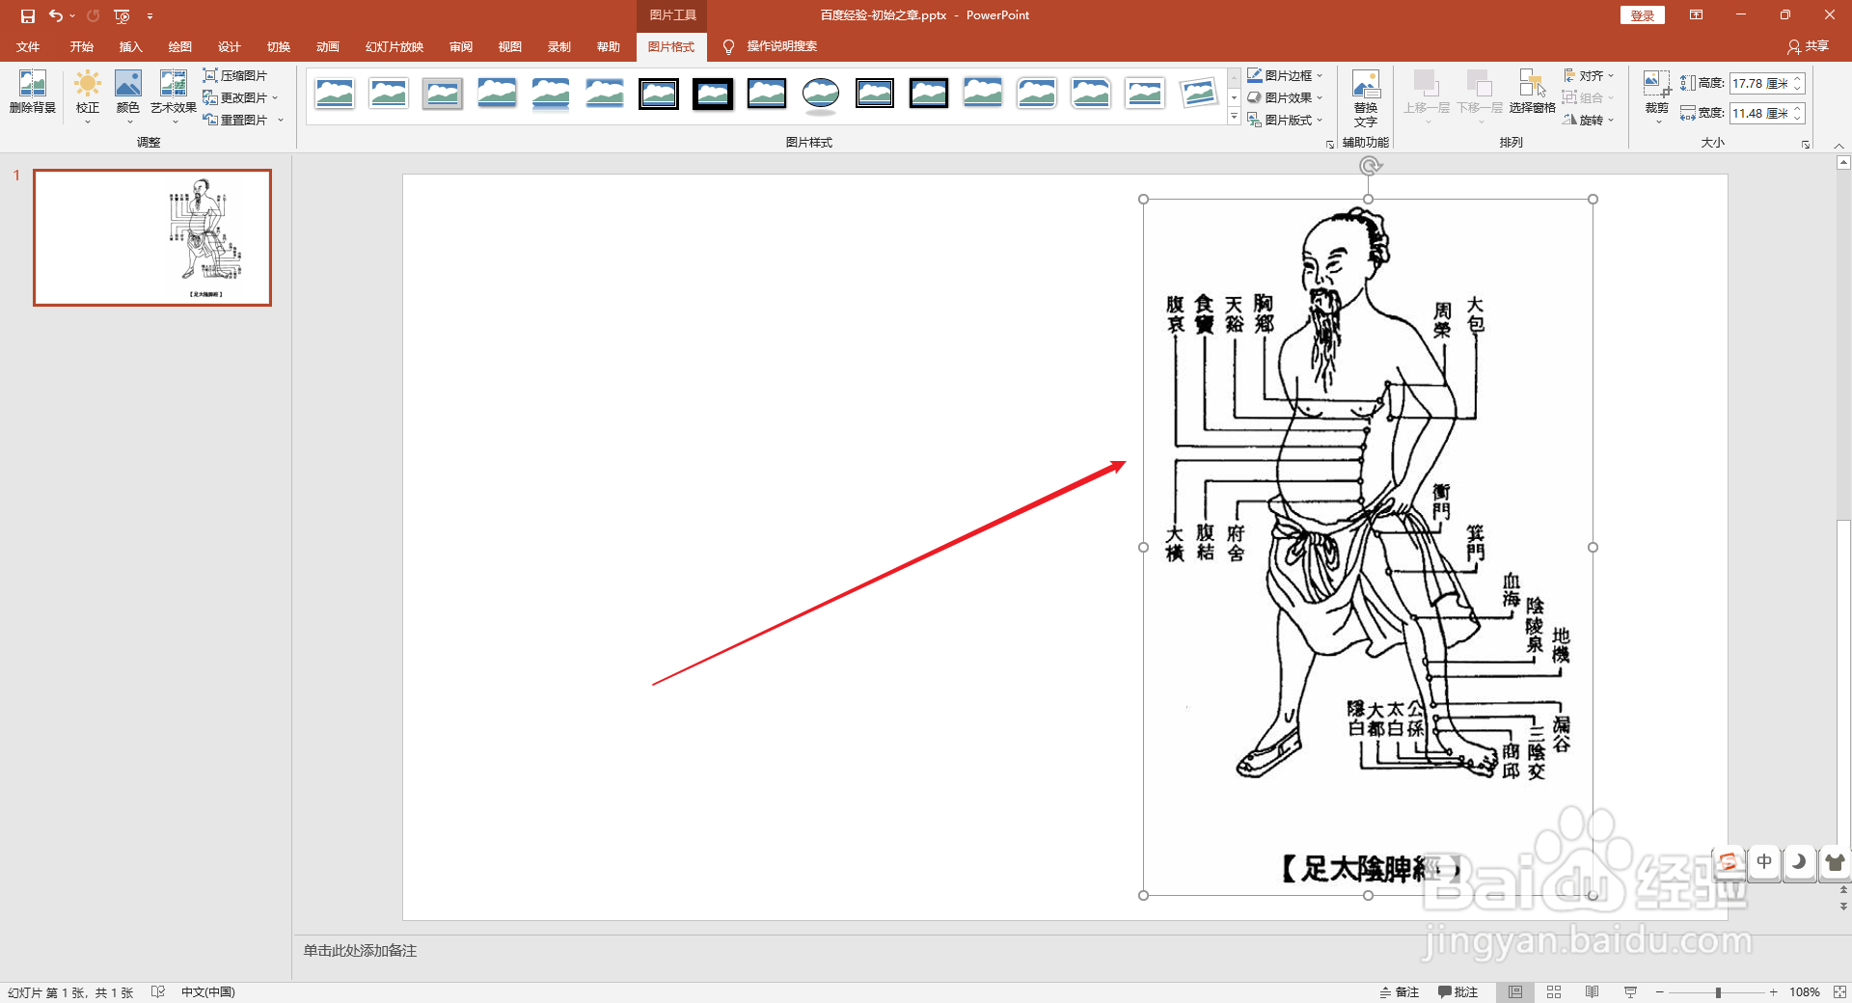1852x1003 pixels.
Task: Open the Picture Styles dialog launcher
Action: 1330,144
